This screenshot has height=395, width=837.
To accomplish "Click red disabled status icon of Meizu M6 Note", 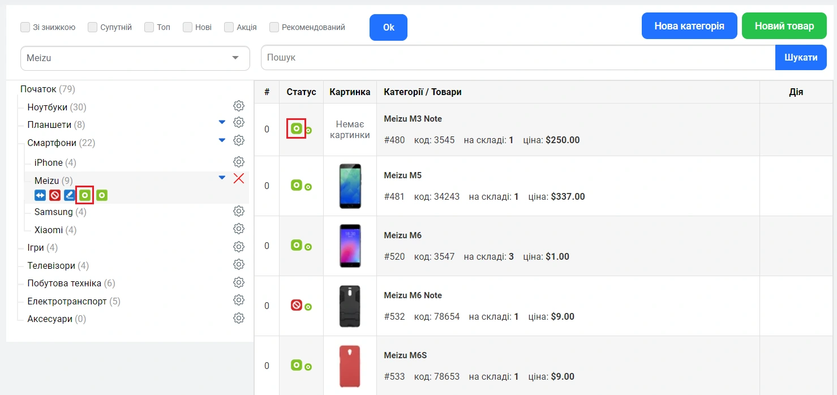I will [x=296, y=305].
